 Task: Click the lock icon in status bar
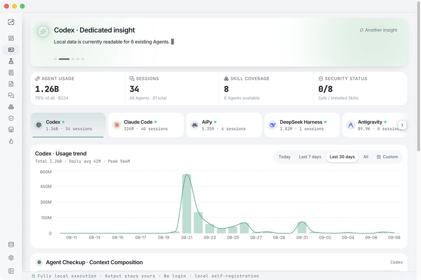click(x=34, y=276)
